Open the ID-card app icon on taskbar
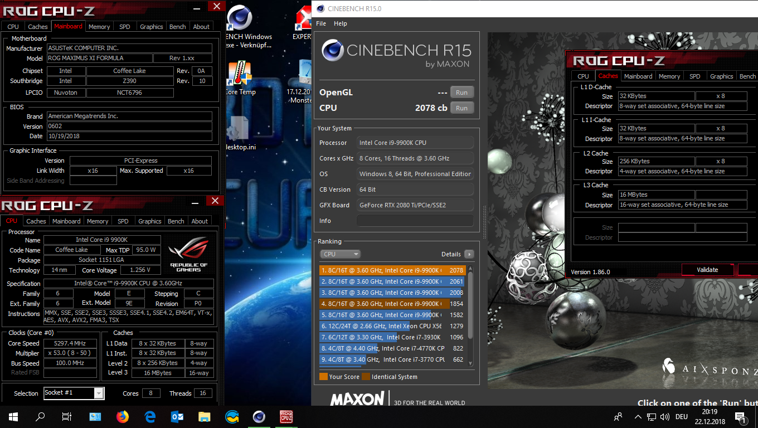Image resolution: width=758 pixels, height=428 pixels. pos(95,416)
